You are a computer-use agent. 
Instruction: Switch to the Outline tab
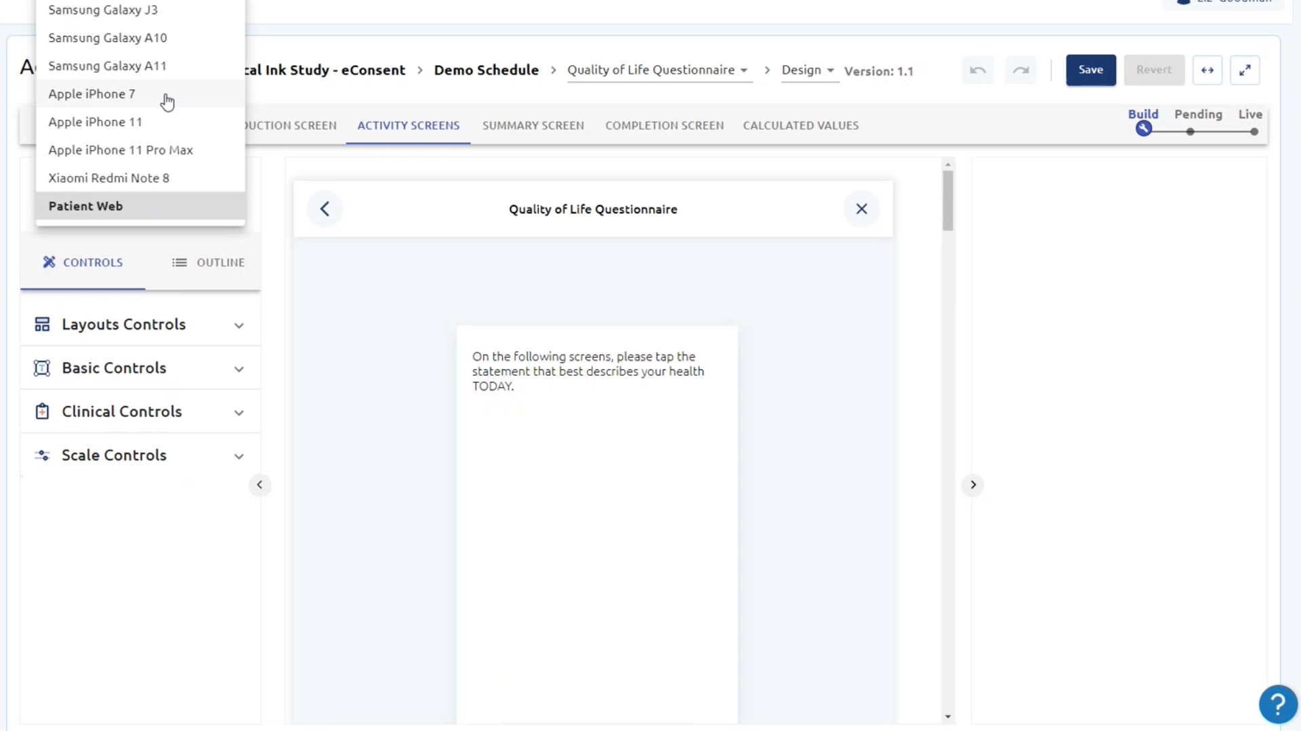click(x=208, y=263)
